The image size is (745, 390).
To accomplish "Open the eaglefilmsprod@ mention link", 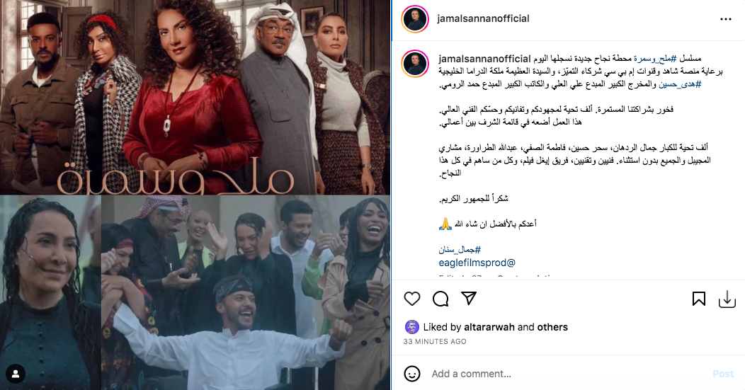I will click(477, 262).
